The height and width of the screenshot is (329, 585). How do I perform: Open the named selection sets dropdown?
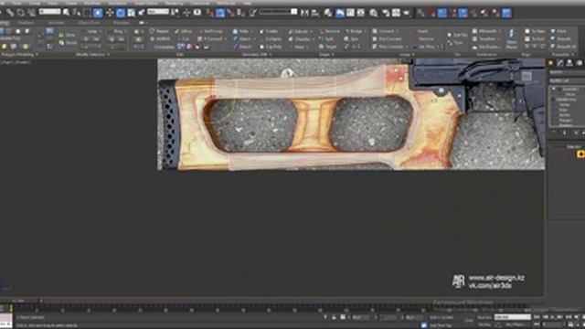pos(278,12)
